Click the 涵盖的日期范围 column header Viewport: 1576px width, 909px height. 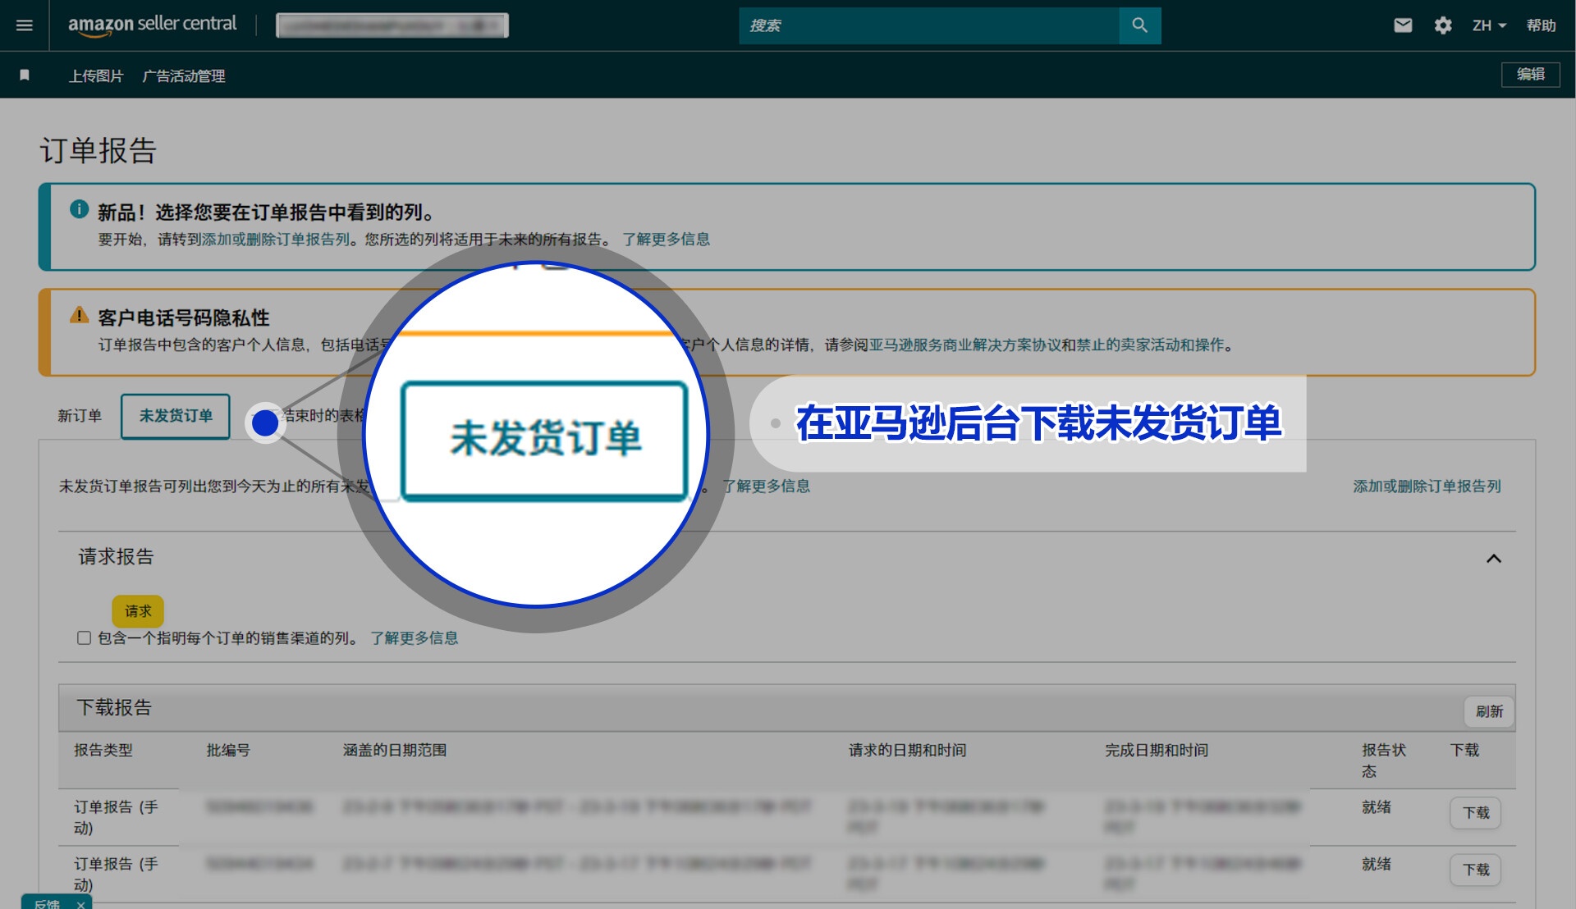[x=395, y=750]
